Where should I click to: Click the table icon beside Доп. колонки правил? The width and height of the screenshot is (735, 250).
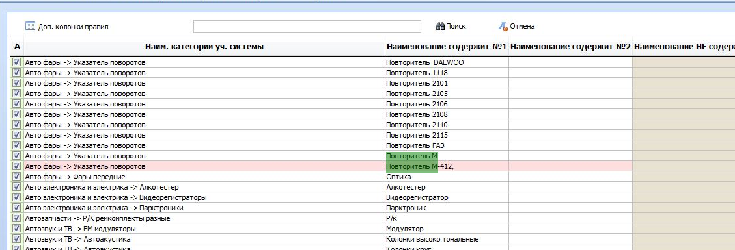point(30,26)
